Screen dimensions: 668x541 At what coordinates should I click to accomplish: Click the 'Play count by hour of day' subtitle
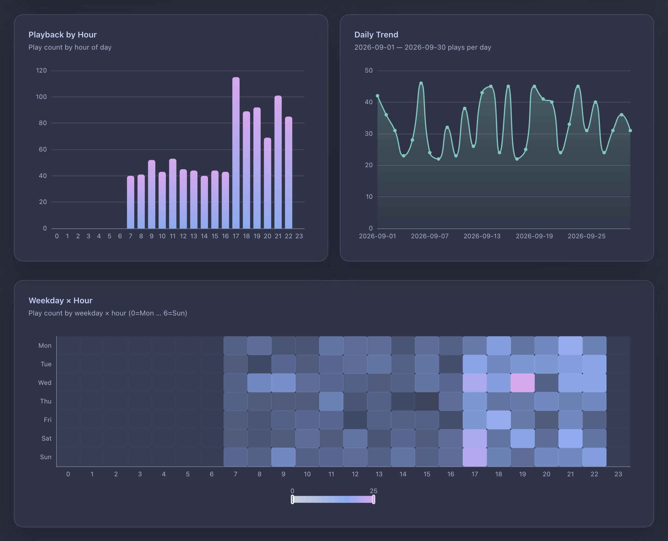point(70,47)
